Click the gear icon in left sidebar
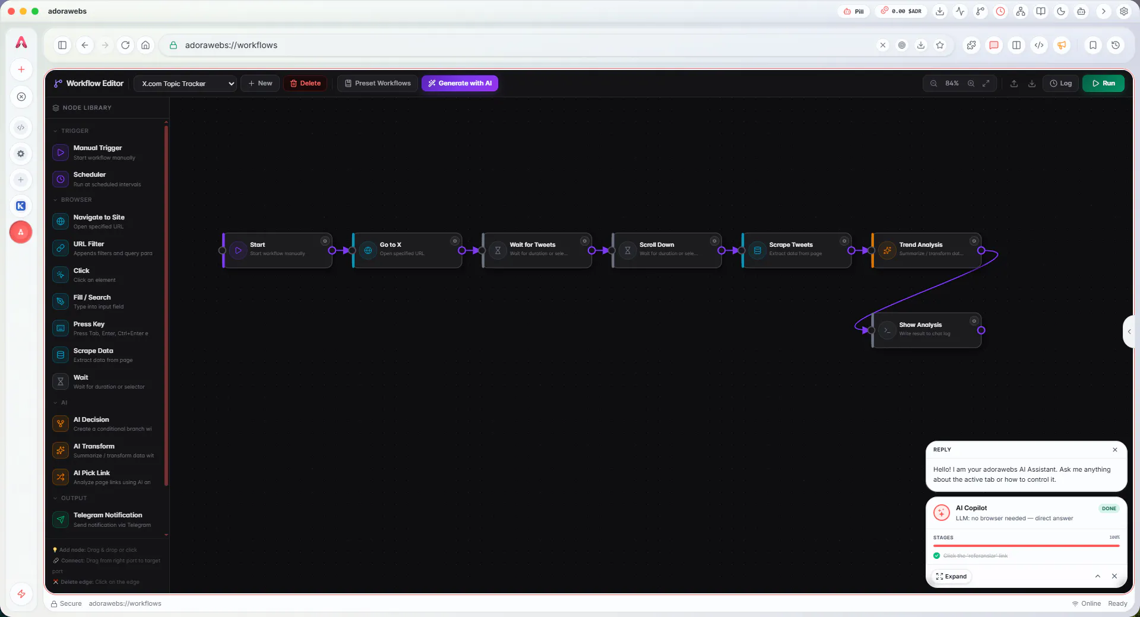The width and height of the screenshot is (1140, 617). click(x=21, y=154)
